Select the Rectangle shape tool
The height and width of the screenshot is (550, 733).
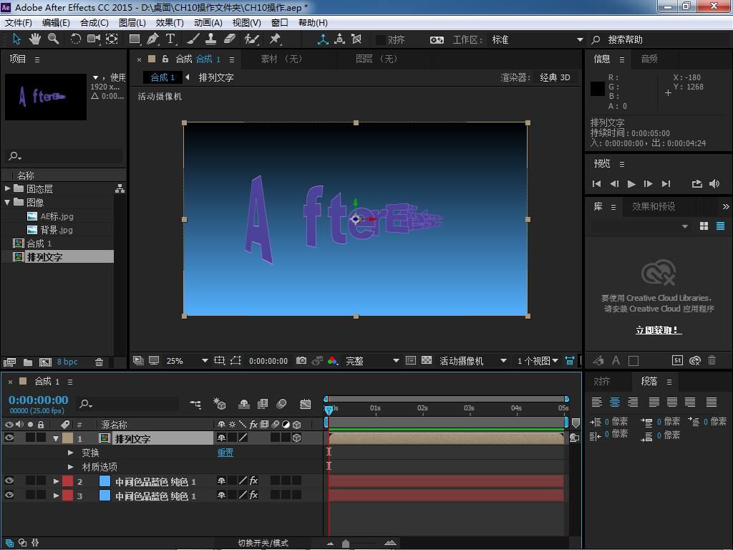pyautogui.click(x=135, y=39)
